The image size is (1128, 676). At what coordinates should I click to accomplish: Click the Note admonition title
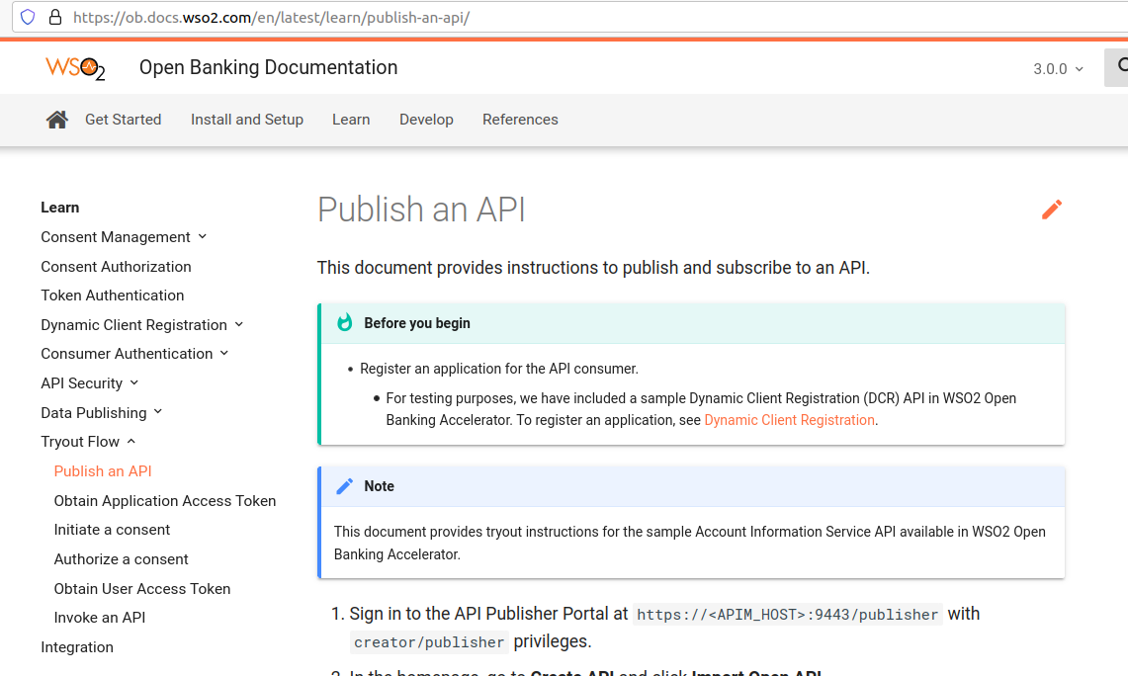click(379, 486)
